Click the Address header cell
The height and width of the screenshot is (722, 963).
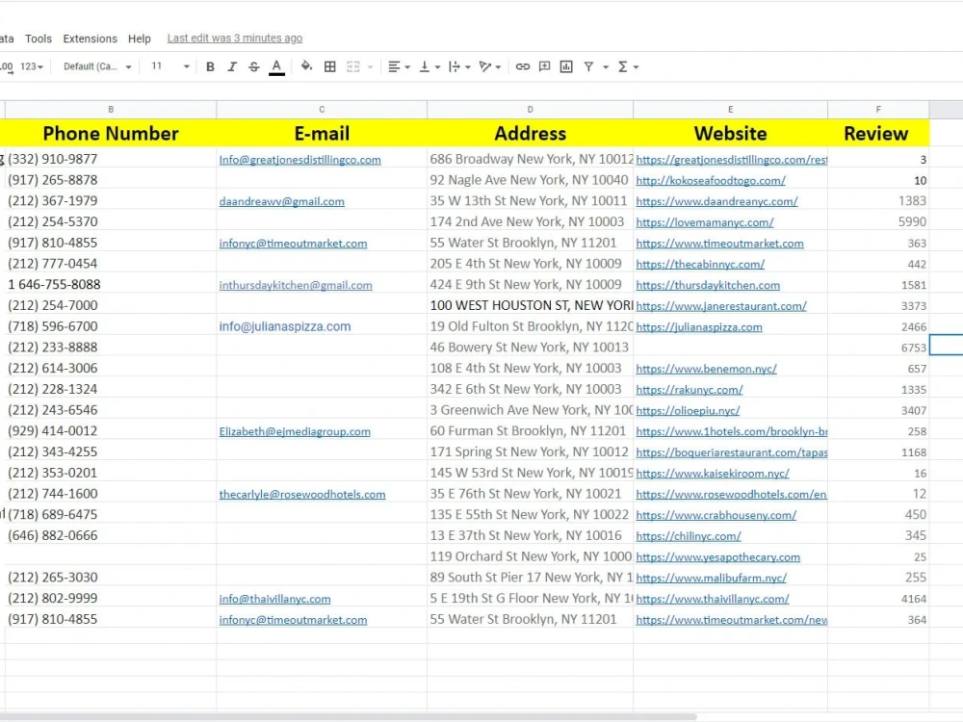[x=530, y=133]
